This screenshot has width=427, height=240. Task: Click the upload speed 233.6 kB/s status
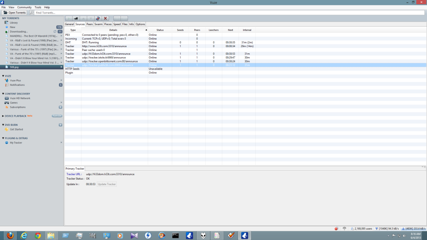(414, 229)
